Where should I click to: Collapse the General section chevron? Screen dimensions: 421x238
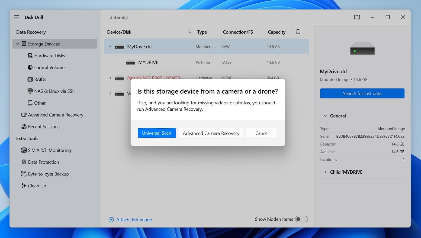click(x=325, y=116)
